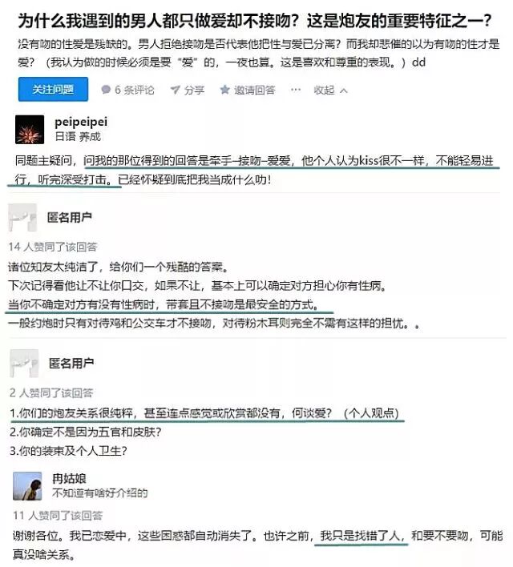Click the second 匿名用户 avatar placeholder

point(24,363)
